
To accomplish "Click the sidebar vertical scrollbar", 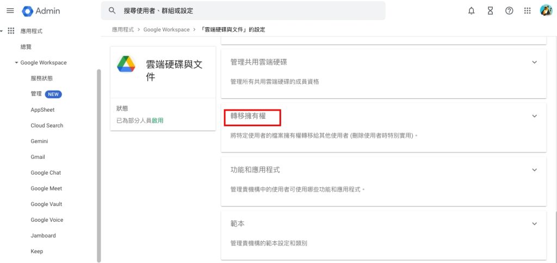I will click(x=99, y=165).
